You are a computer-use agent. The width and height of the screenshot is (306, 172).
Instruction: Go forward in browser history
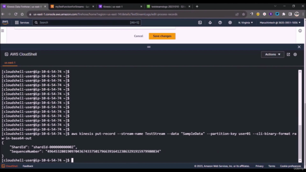click(x=9, y=14)
